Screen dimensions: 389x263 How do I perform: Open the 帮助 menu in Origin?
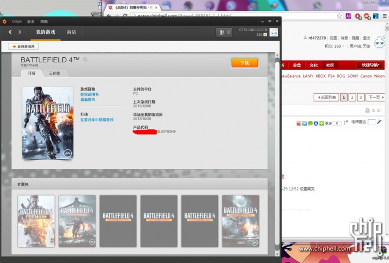pyautogui.click(x=44, y=21)
